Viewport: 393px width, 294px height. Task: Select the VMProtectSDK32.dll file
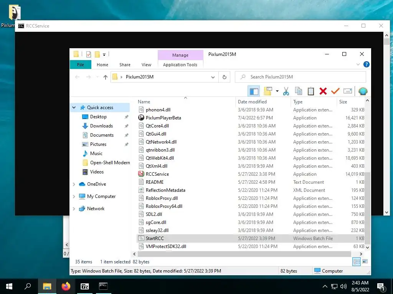click(x=166, y=246)
